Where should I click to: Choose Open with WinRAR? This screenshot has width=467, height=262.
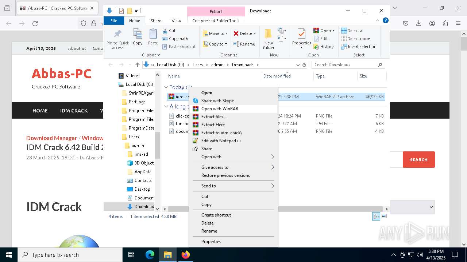coord(233,109)
